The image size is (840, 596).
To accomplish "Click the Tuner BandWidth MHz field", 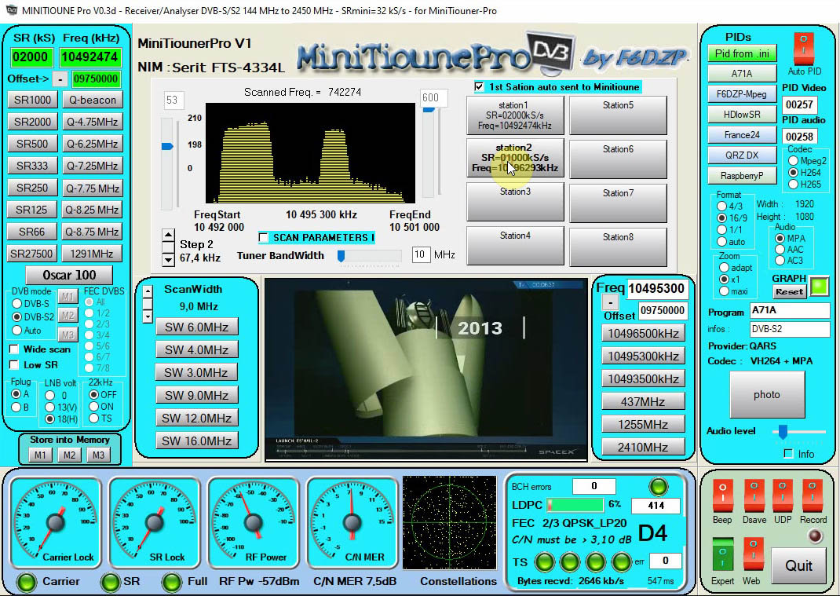I will pyautogui.click(x=420, y=254).
